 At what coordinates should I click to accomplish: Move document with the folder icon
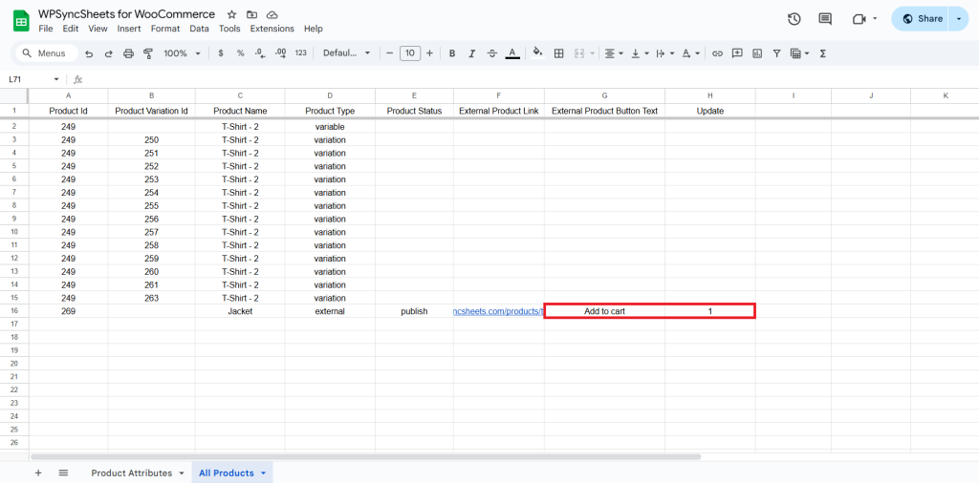point(251,14)
